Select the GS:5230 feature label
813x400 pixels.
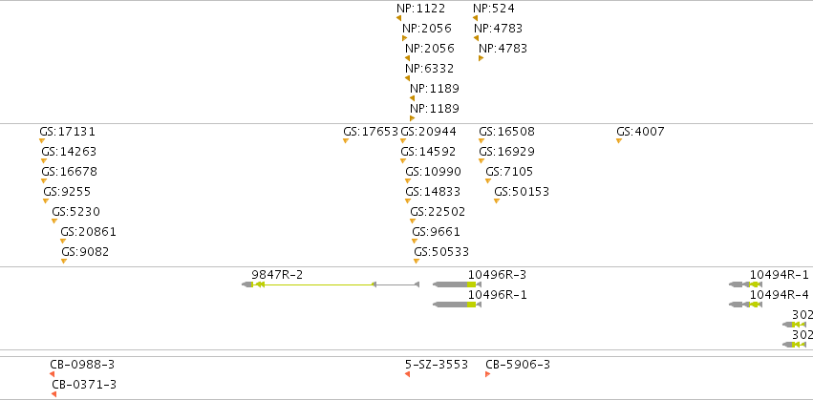point(75,211)
